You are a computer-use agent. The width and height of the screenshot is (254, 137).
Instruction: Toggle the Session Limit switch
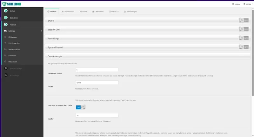(x=244, y=29)
